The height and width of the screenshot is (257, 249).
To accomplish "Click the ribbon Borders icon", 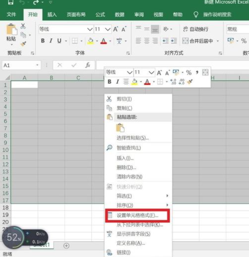I will click(75, 41).
